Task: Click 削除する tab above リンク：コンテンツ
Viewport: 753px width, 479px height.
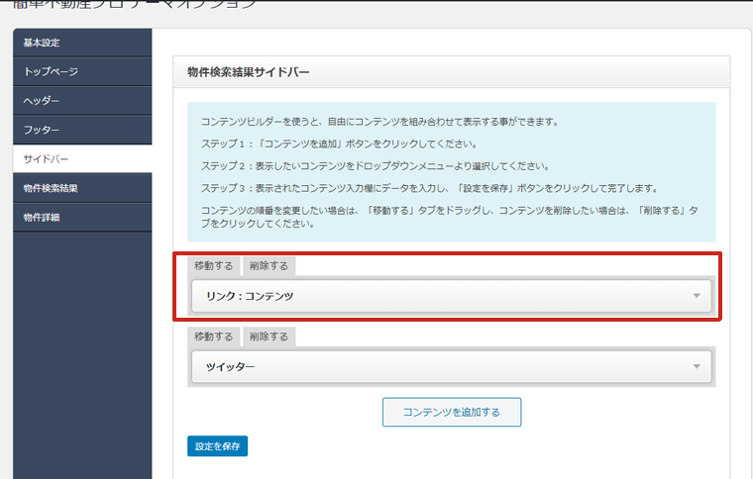Action: click(269, 266)
